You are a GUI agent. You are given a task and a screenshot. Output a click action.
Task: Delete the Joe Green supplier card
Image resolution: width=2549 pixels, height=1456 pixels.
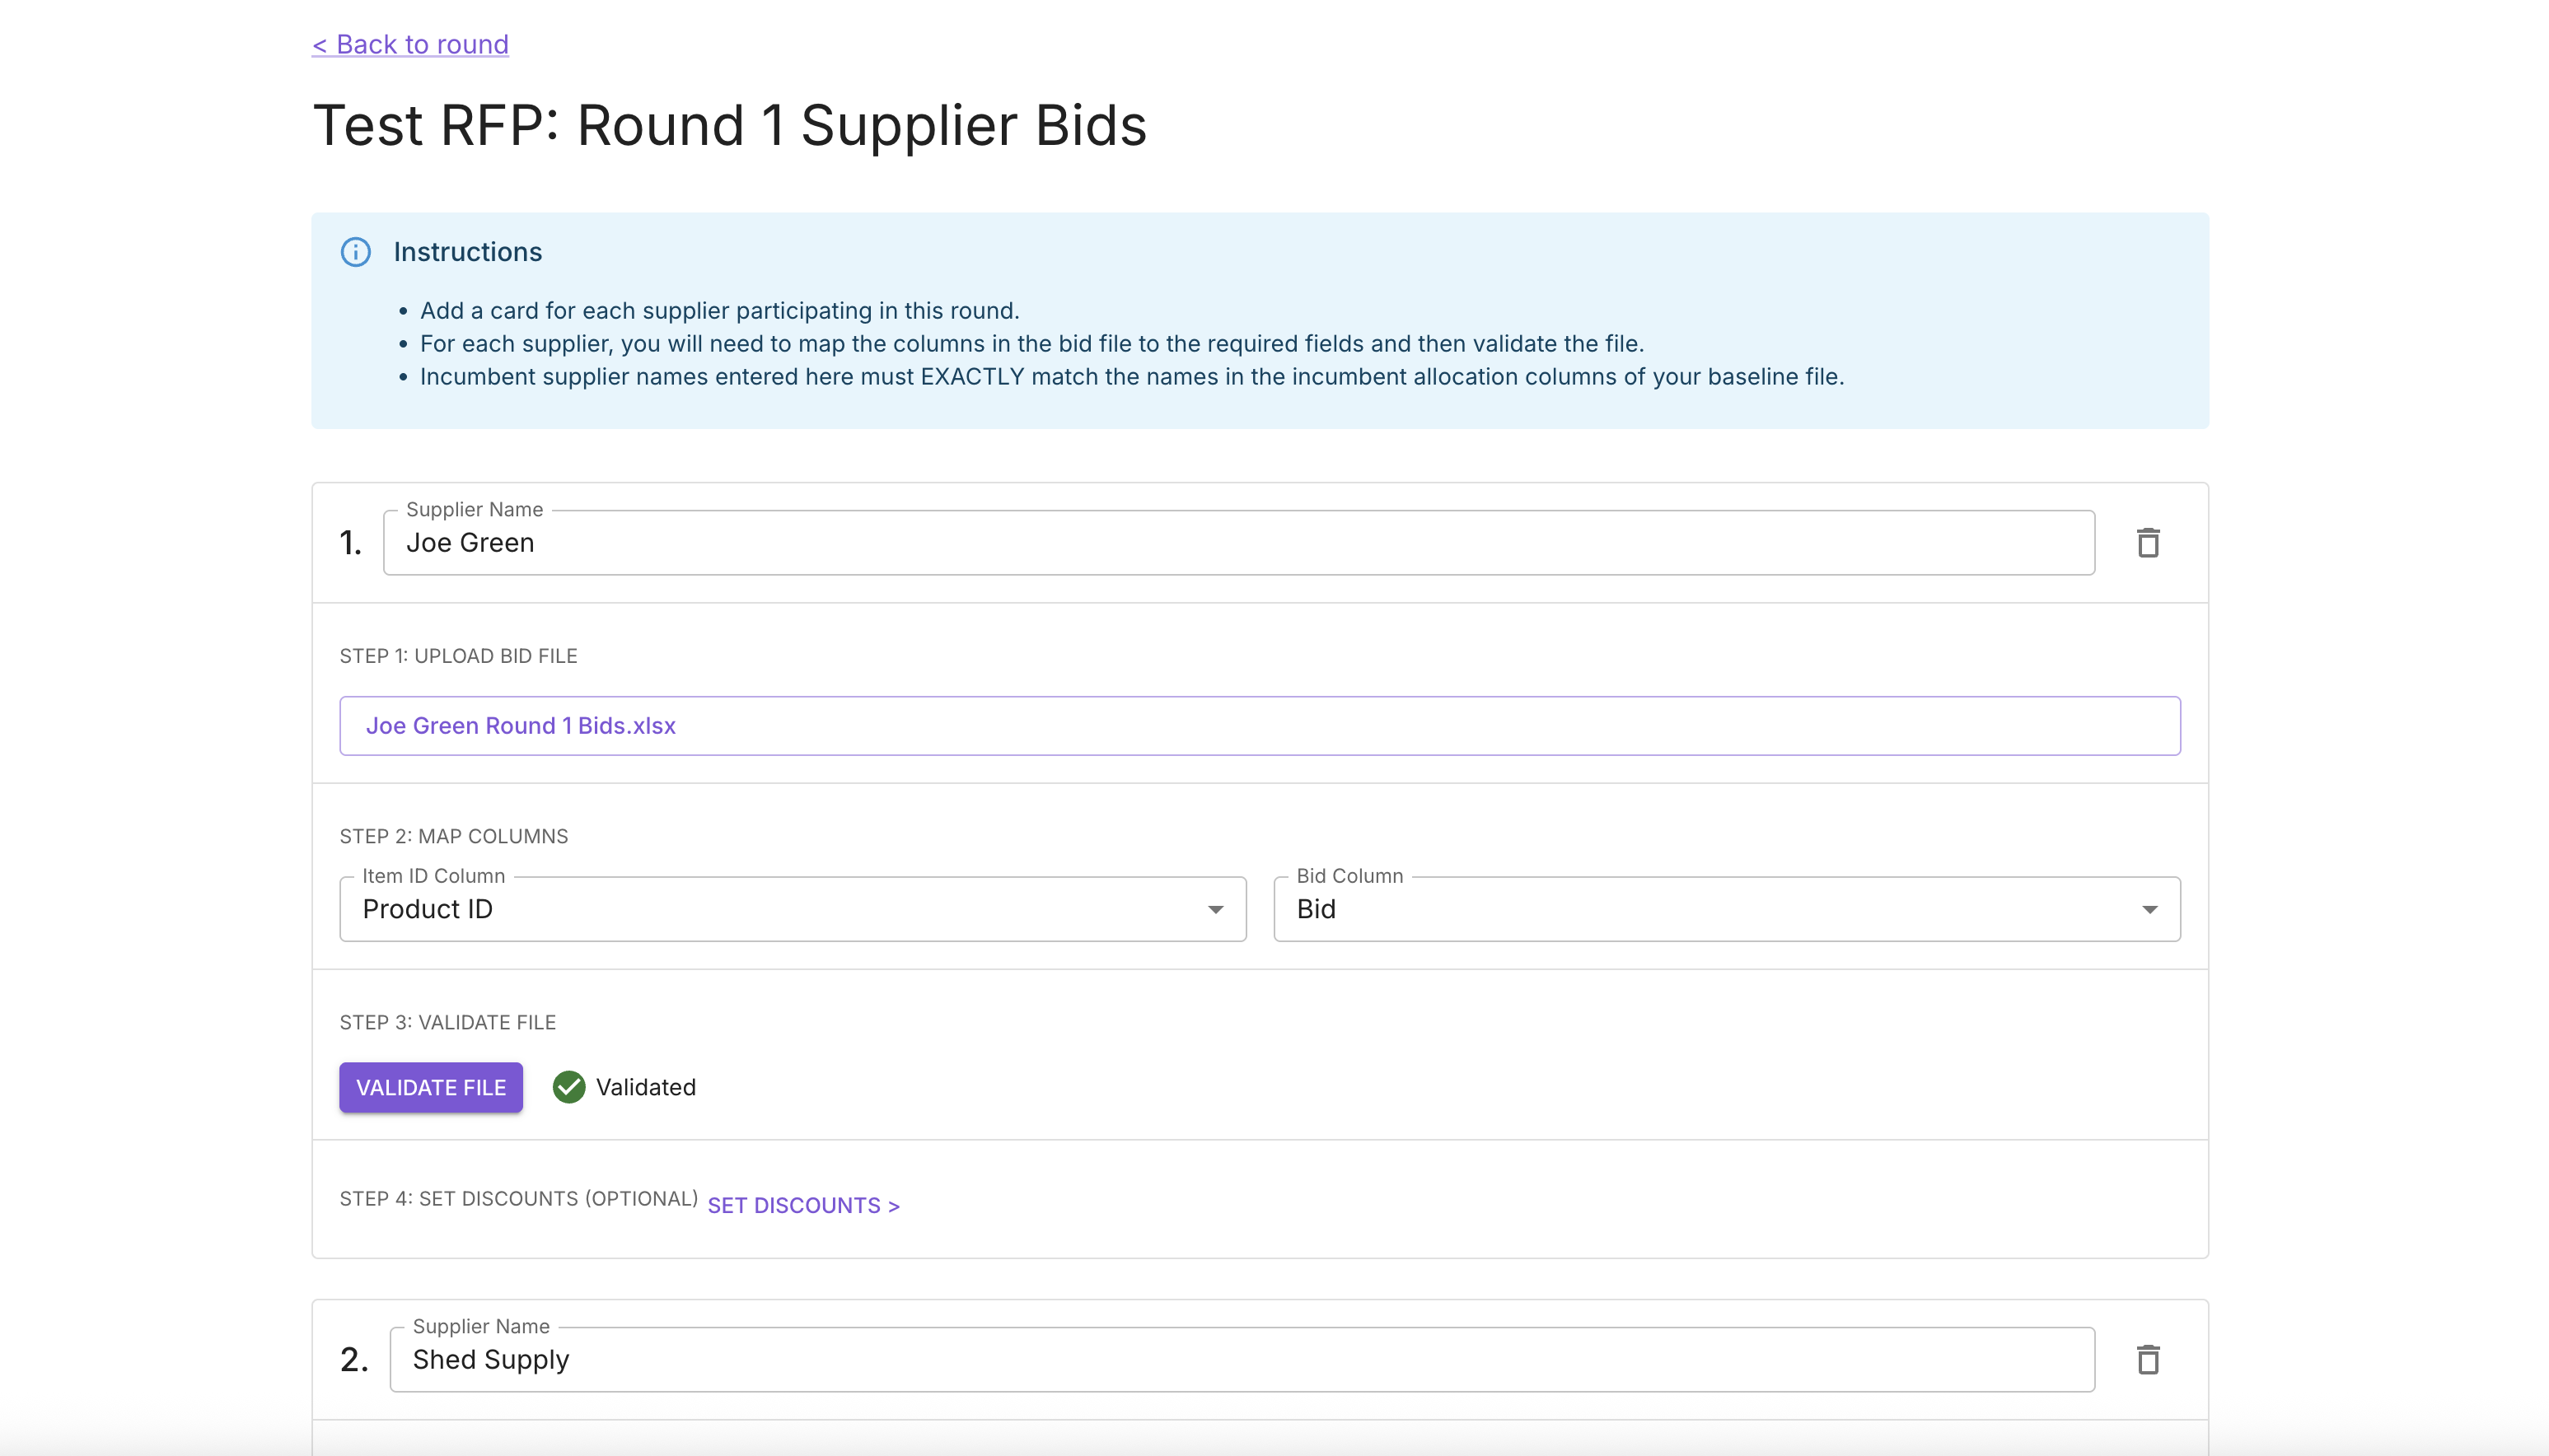pyautogui.click(x=2148, y=543)
